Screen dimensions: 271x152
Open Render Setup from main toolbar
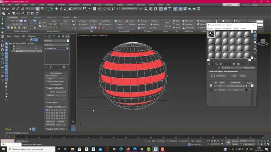(180, 9)
